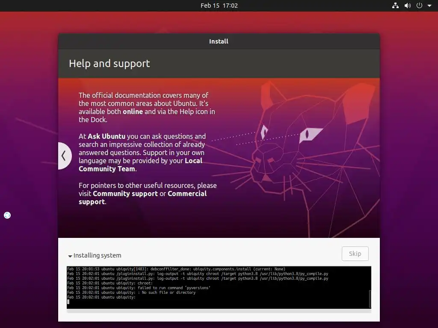Visit the Commercial support link
The image size is (438, 328).
[x=142, y=197]
